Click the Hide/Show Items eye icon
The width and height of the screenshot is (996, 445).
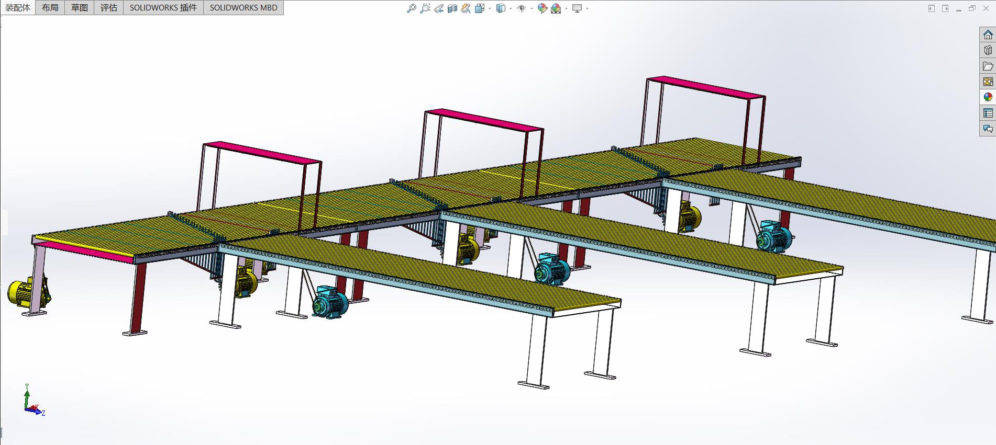coord(522,8)
